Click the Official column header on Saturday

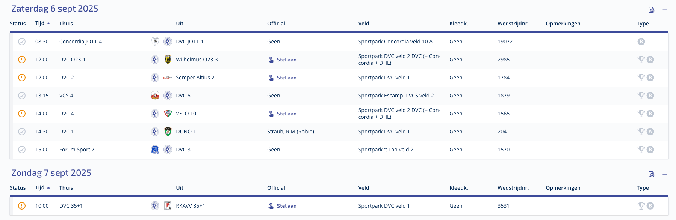[x=276, y=24]
